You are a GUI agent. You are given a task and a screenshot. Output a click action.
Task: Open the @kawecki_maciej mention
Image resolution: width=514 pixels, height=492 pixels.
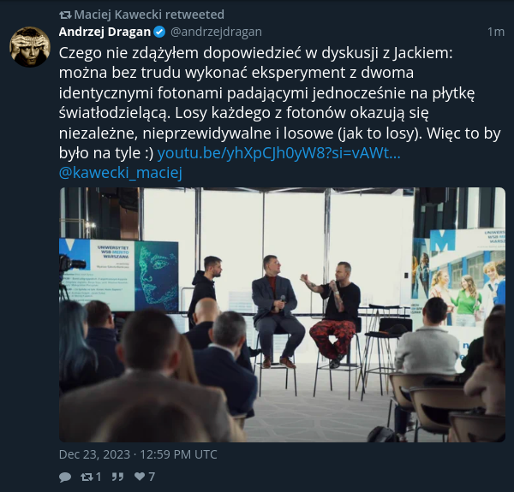(x=120, y=173)
